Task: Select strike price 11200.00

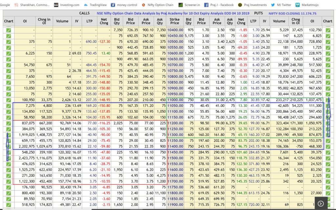Action: pyautogui.click(x=175, y=123)
